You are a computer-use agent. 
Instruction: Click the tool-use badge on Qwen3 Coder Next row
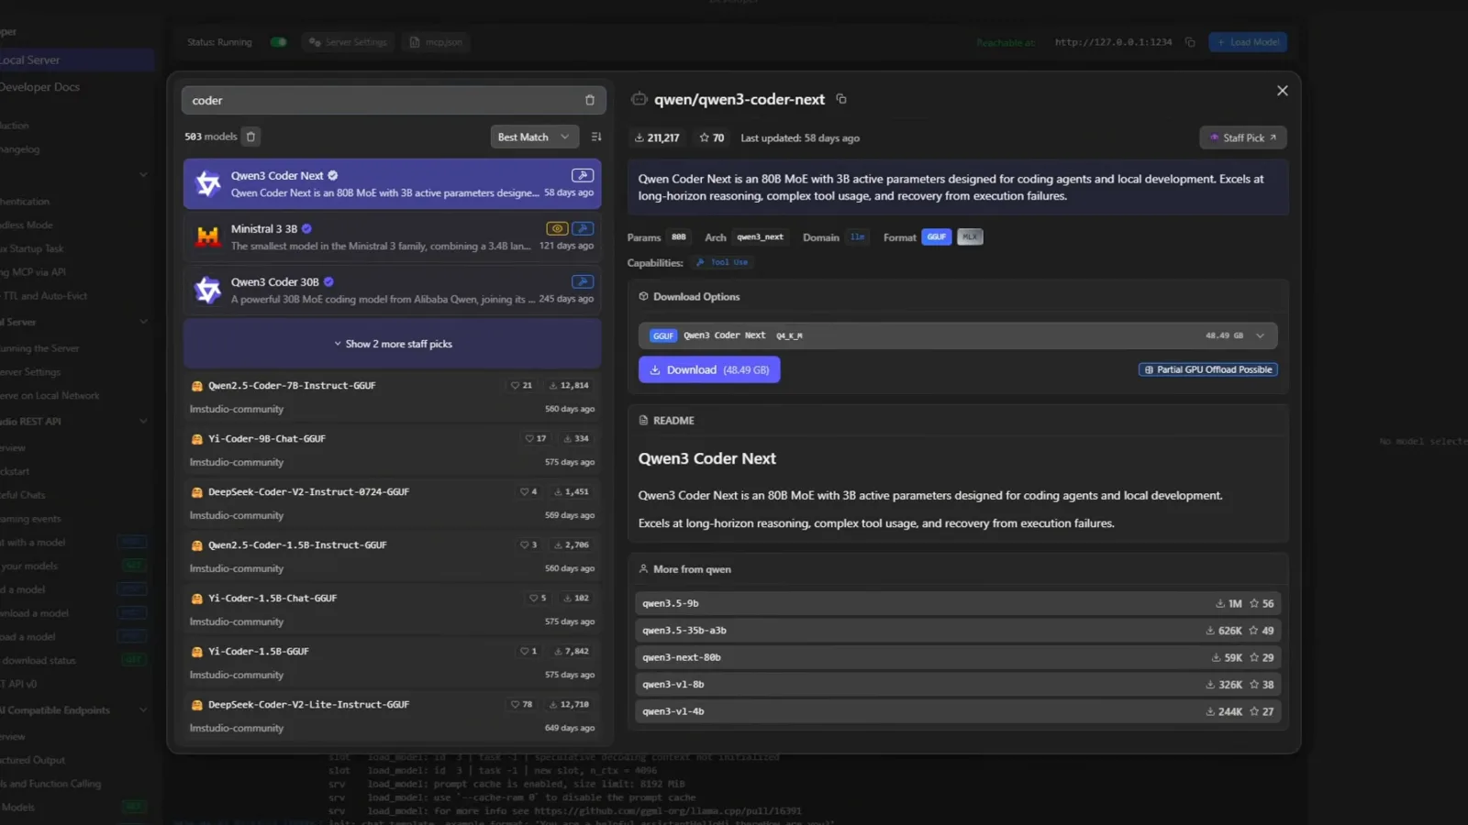click(x=583, y=175)
